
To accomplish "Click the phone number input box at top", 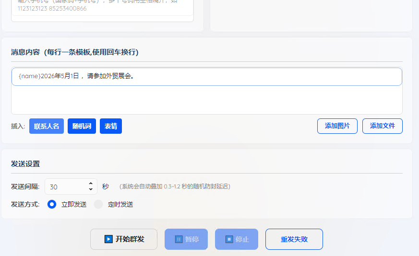I will tap(102, 8).
